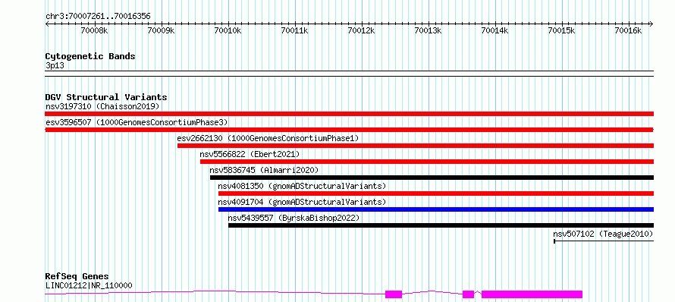Open the red variant label nsv4081350 (gnomADStructuralVariants)

pos(302,186)
